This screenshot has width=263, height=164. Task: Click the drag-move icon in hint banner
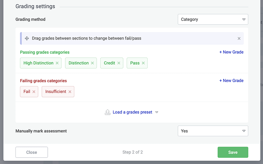(x=27, y=38)
